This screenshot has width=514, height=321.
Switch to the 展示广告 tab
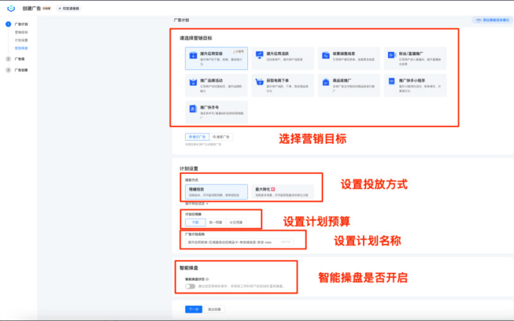[x=197, y=137]
